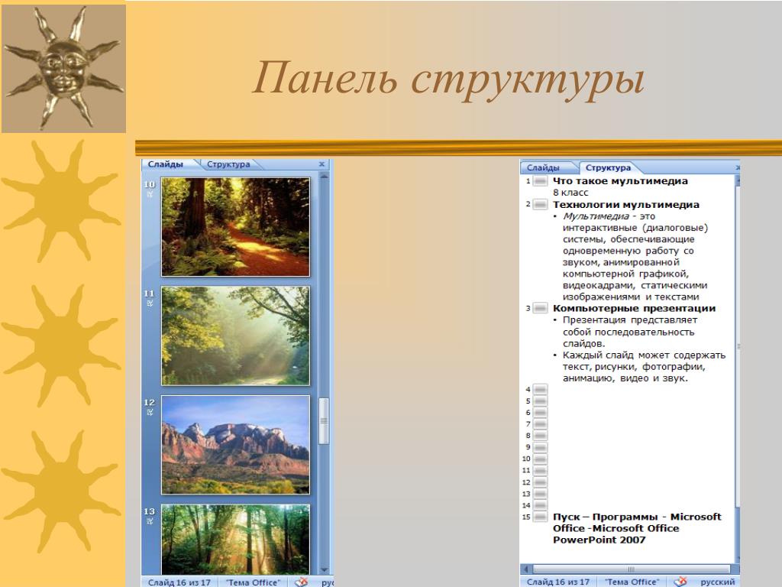Click italic word 'Мультимедиа' in outline
The height and width of the screenshot is (587, 782).
[x=596, y=216]
